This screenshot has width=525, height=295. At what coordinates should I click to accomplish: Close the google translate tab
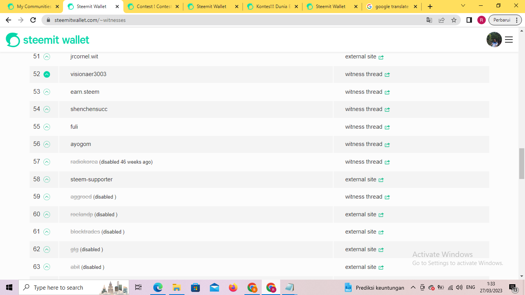pos(415,7)
